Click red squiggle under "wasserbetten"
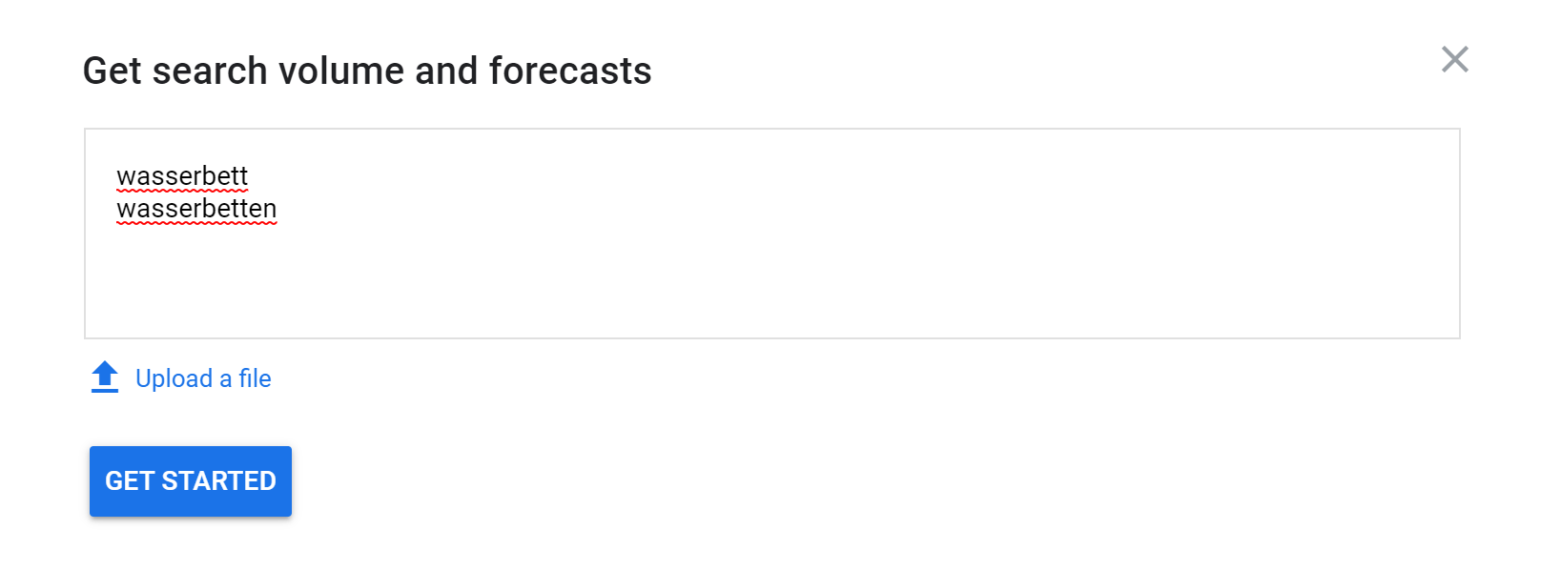 (x=196, y=224)
